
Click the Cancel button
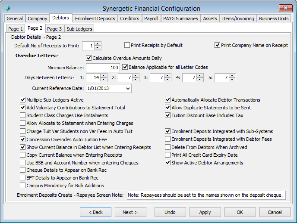pyautogui.click(x=275, y=212)
